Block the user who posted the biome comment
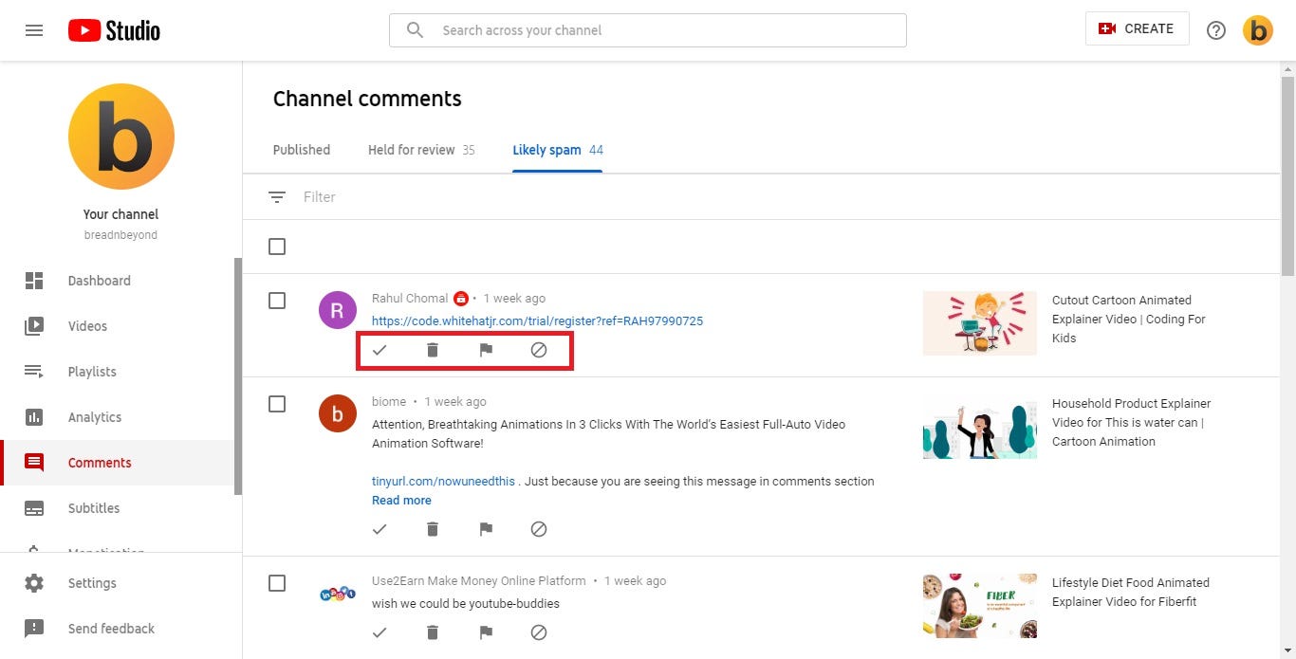This screenshot has width=1296, height=659. [539, 529]
